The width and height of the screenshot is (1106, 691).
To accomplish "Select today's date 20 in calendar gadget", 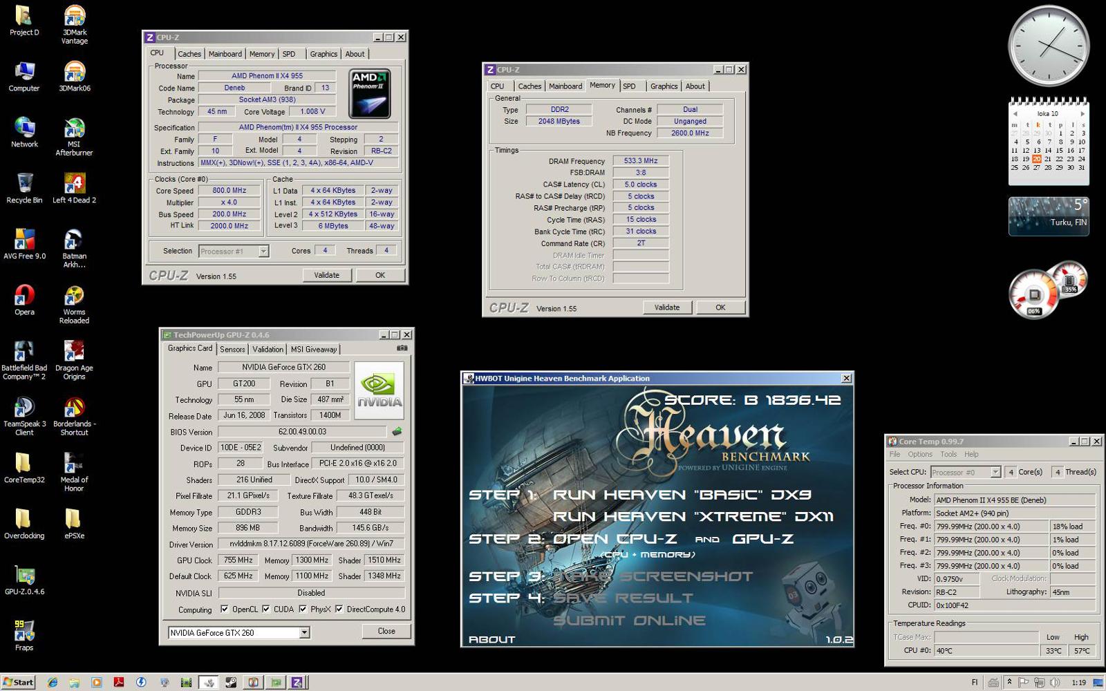I will tap(1036, 159).
